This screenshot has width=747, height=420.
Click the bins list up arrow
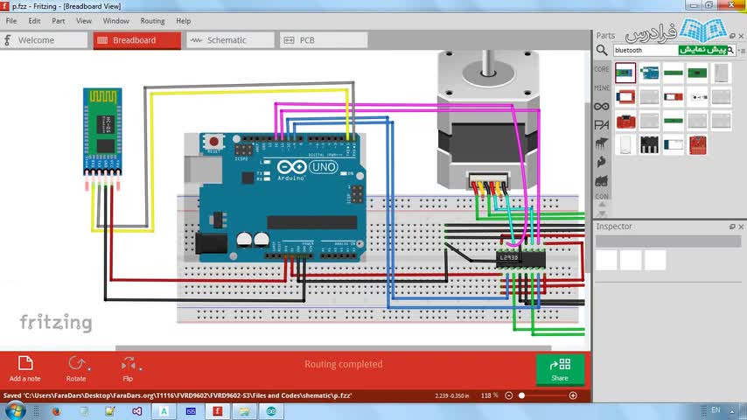click(x=602, y=205)
